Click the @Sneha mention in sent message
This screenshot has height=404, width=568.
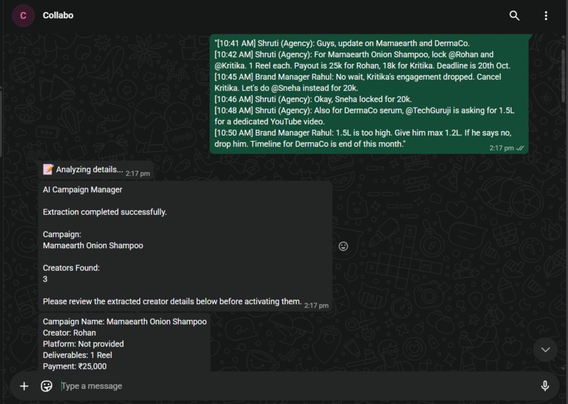[286, 88]
